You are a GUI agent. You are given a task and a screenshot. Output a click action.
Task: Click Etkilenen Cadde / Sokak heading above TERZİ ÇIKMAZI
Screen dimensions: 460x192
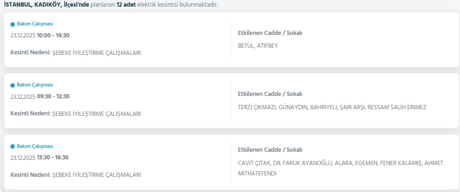point(270,94)
